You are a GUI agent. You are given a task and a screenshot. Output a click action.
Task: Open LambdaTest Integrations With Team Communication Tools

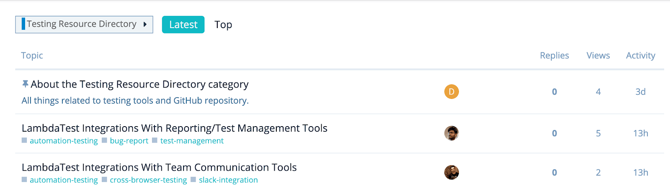(159, 167)
